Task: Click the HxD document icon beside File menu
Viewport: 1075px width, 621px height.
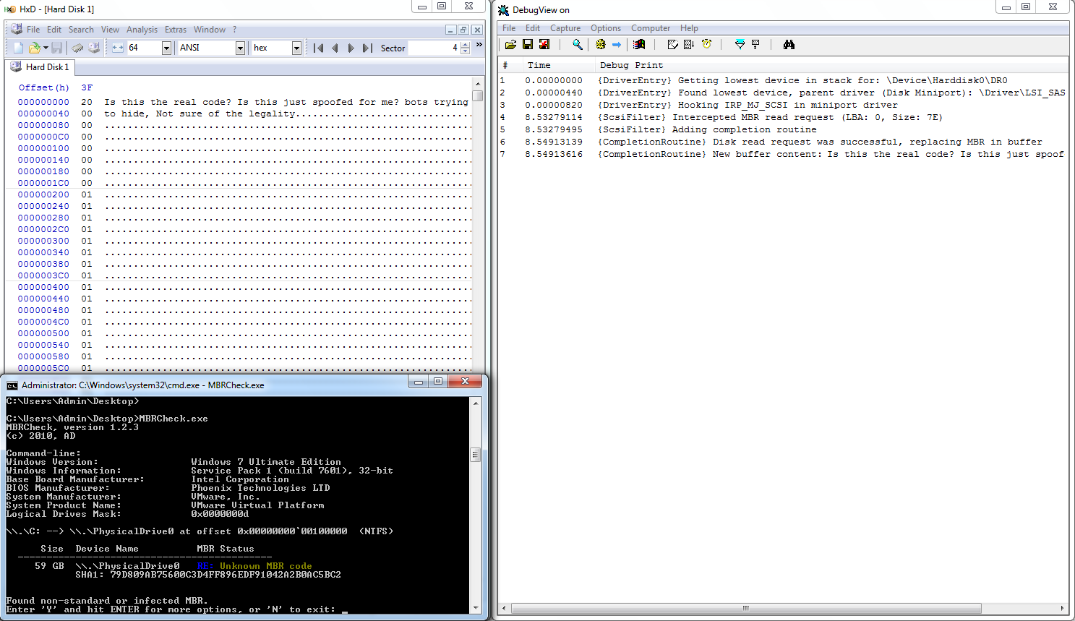Action: pos(16,30)
